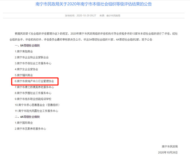Select list item 4.南宁女企业家协会
190x158 pixels.
(26, 69)
